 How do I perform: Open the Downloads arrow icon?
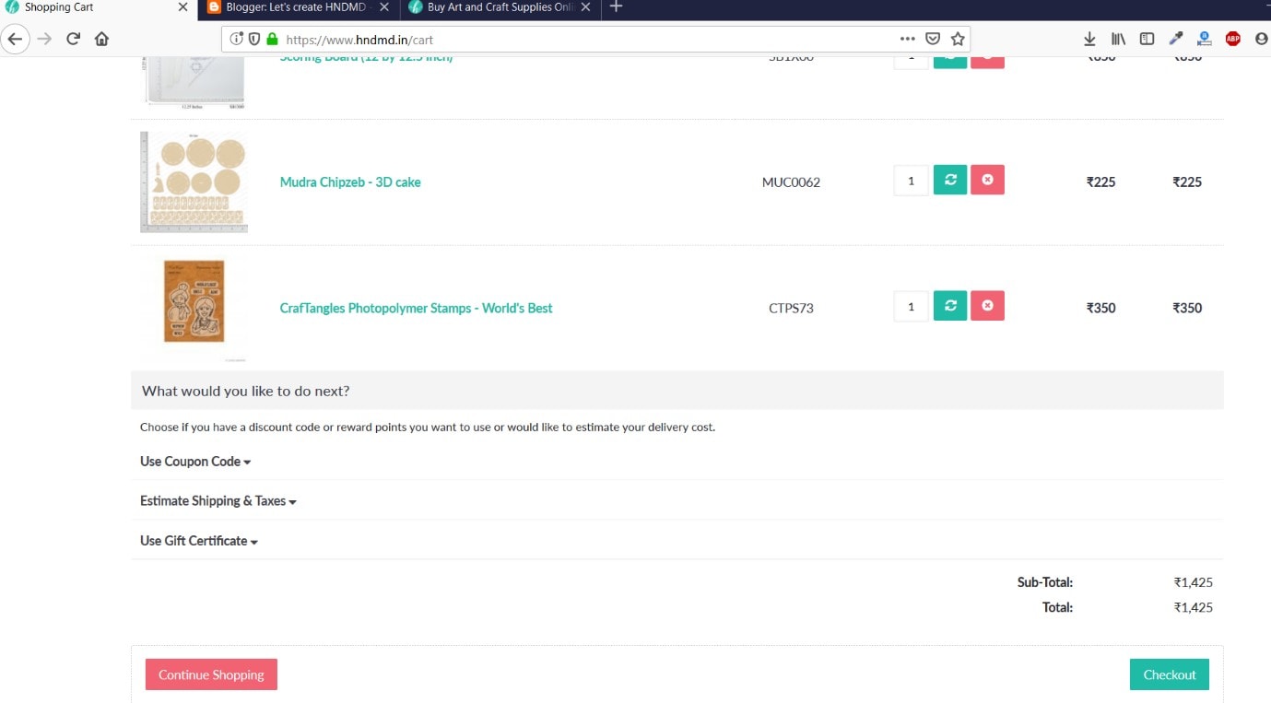1089,39
